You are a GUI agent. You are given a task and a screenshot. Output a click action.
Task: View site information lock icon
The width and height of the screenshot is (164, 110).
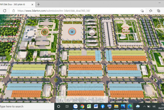click(x=14, y=11)
